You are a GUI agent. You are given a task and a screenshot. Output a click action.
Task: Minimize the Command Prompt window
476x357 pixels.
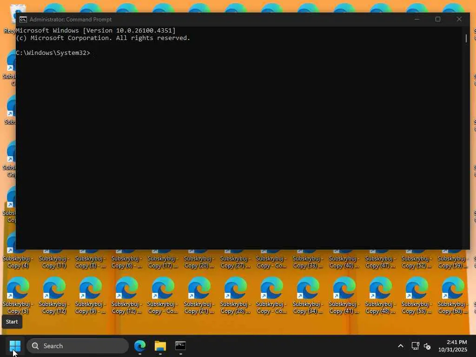coord(417,19)
